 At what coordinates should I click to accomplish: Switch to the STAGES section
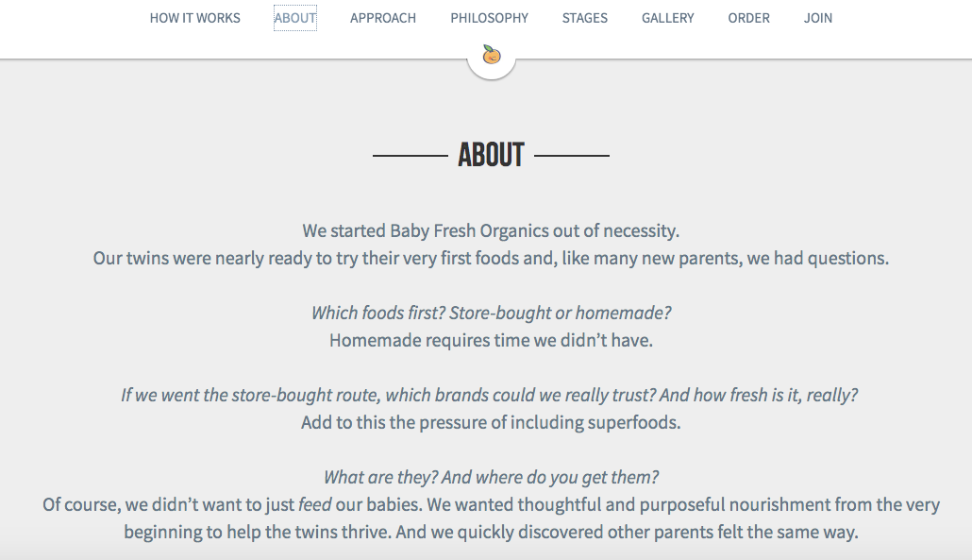click(x=584, y=18)
